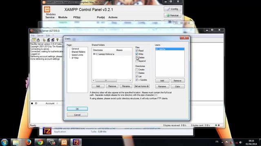Click the Action Center flag tray icon
The image size is (261, 146).
227,142
